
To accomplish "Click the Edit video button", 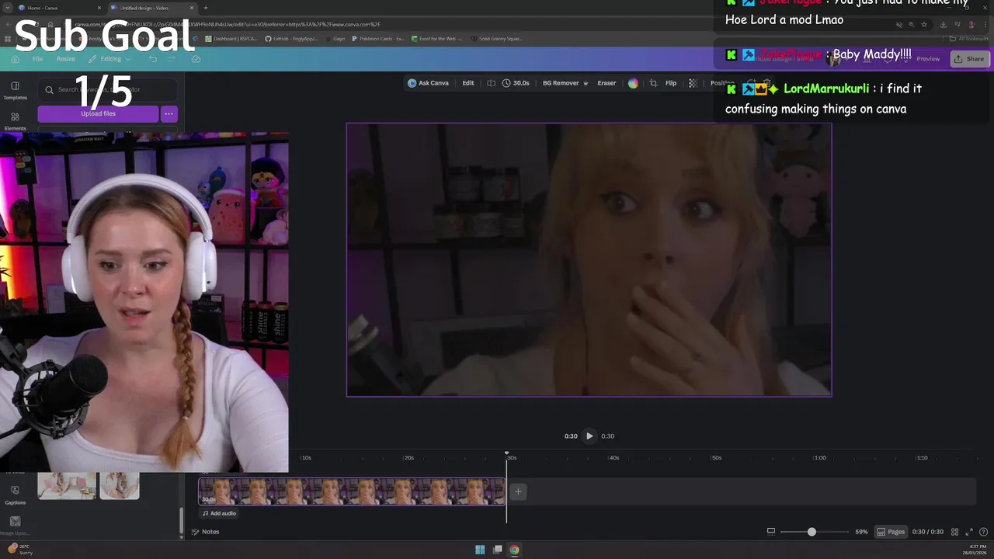I will point(468,83).
